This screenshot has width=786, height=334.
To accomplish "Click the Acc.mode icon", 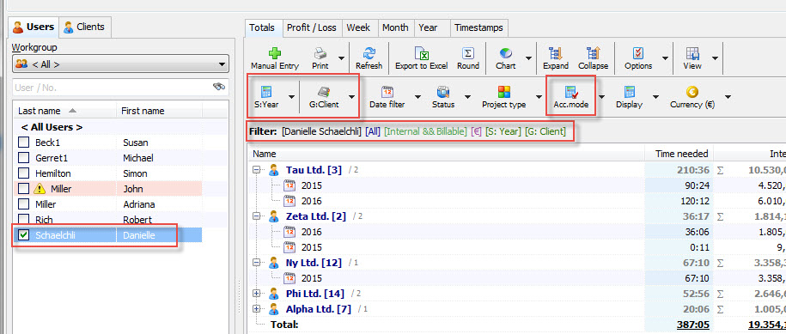I will tap(570, 92).
